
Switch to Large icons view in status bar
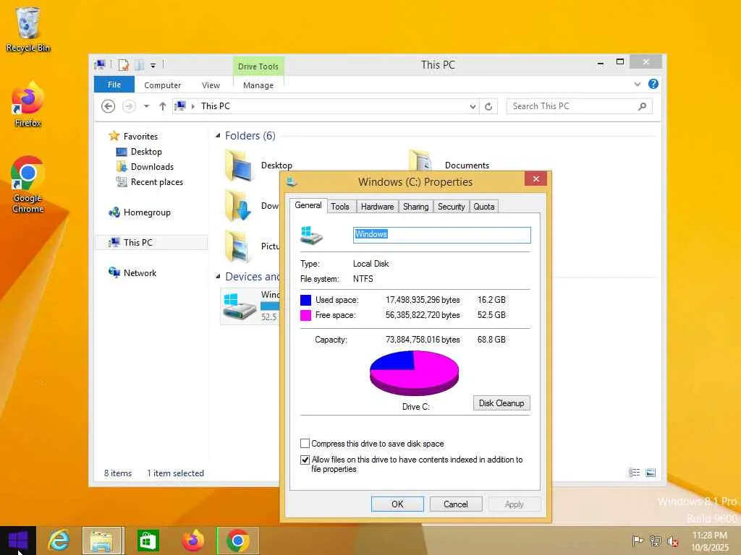click(x=651, y=473)
